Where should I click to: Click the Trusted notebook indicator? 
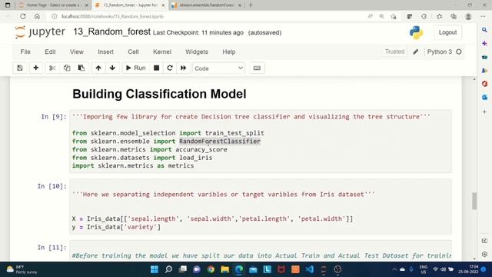pos(394,52)
